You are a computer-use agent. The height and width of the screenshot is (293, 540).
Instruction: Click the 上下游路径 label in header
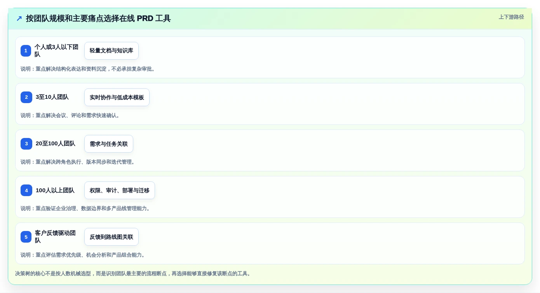pos(511,17)
